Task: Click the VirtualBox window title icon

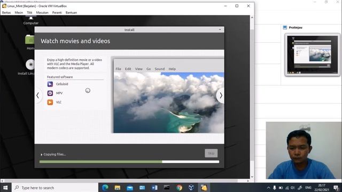Action: [4, 6]
